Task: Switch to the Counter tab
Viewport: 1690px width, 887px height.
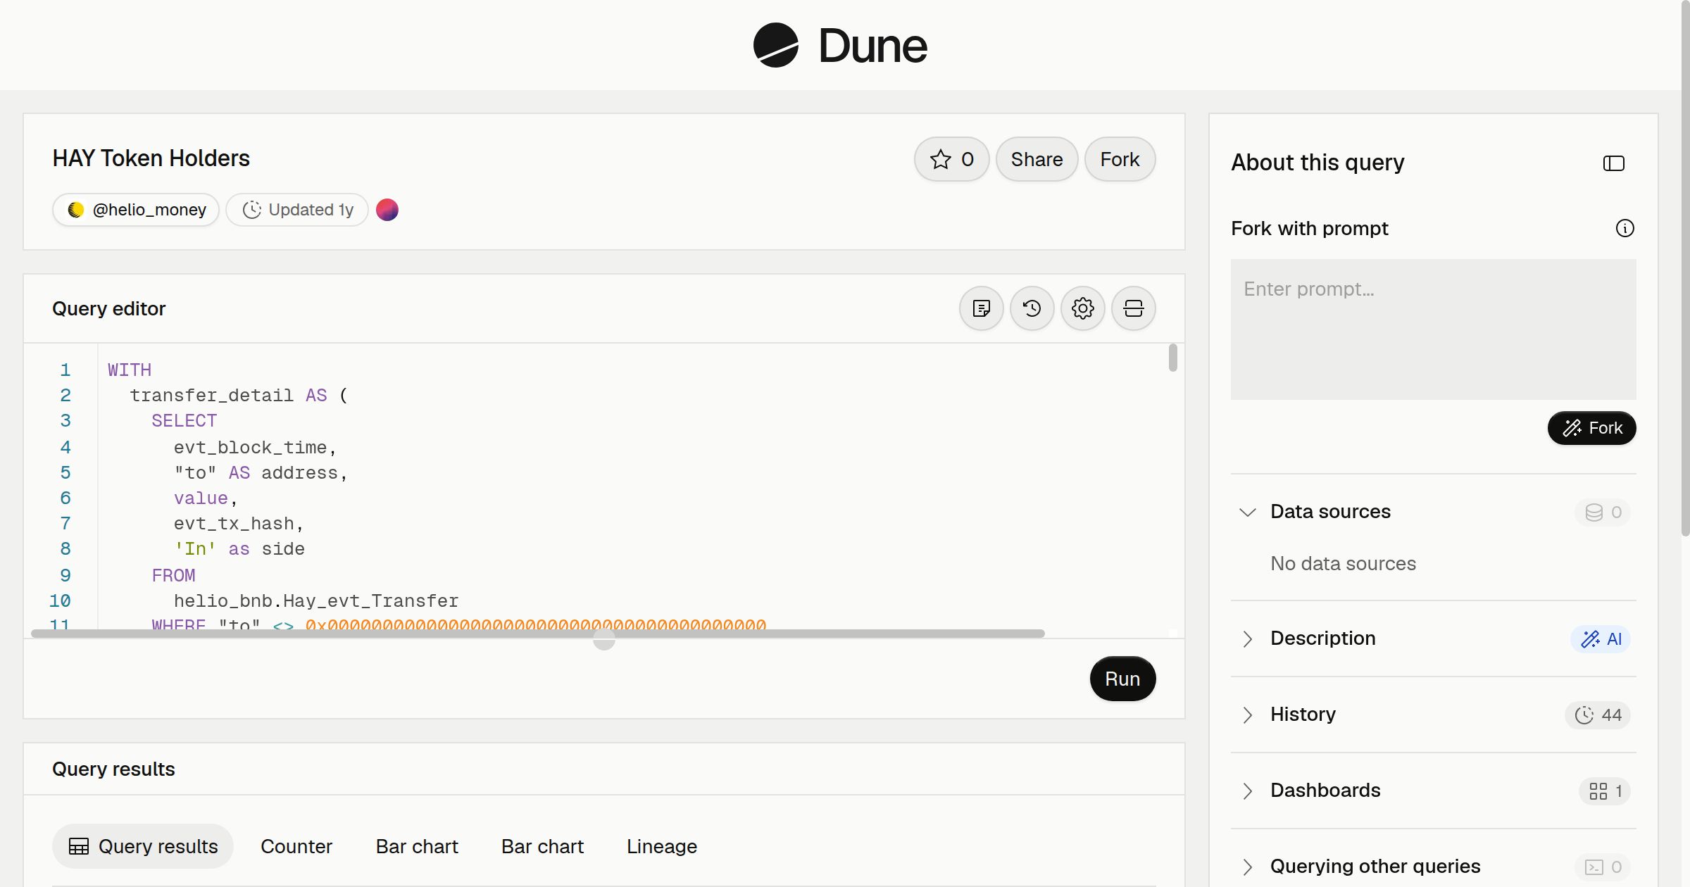Action: pos(296,846)
